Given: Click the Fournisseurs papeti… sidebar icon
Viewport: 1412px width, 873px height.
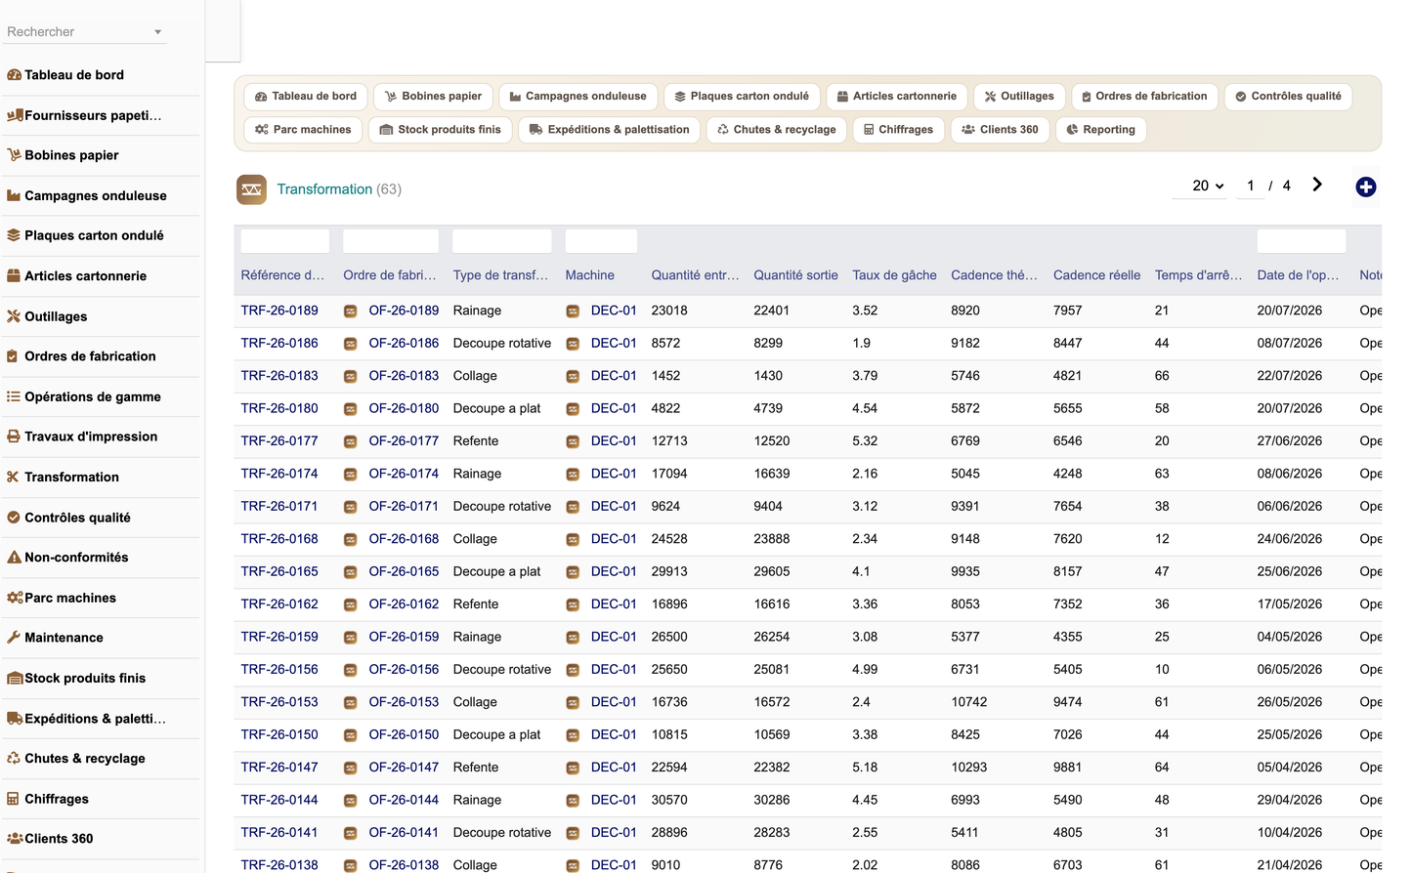Looking at the screenshot, I should (14, 115).
